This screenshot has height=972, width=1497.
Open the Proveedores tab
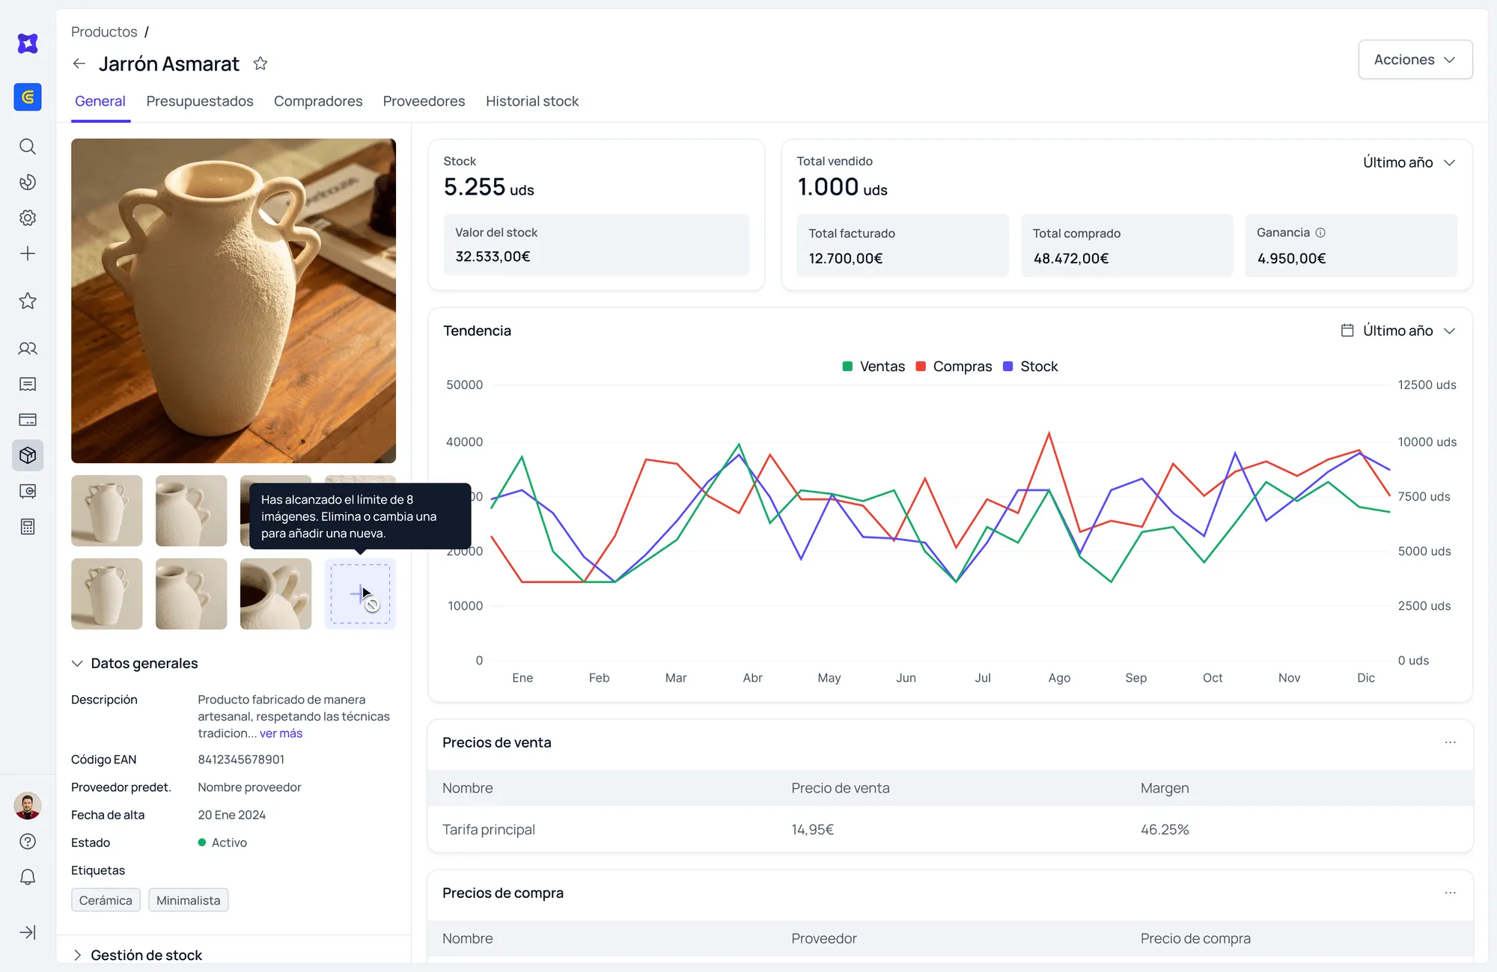424,101
